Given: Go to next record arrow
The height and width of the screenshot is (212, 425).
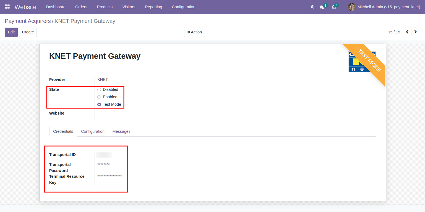Looking at the screenshot, I should tap(416, 32).
